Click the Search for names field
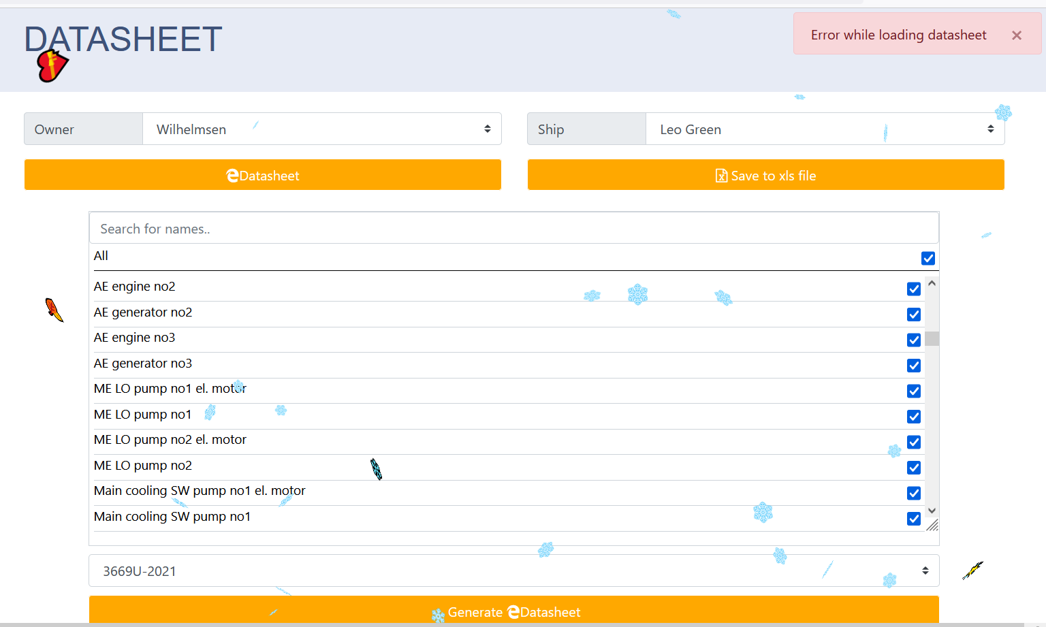Screen dimensions: 1046x627 [513, 229]
